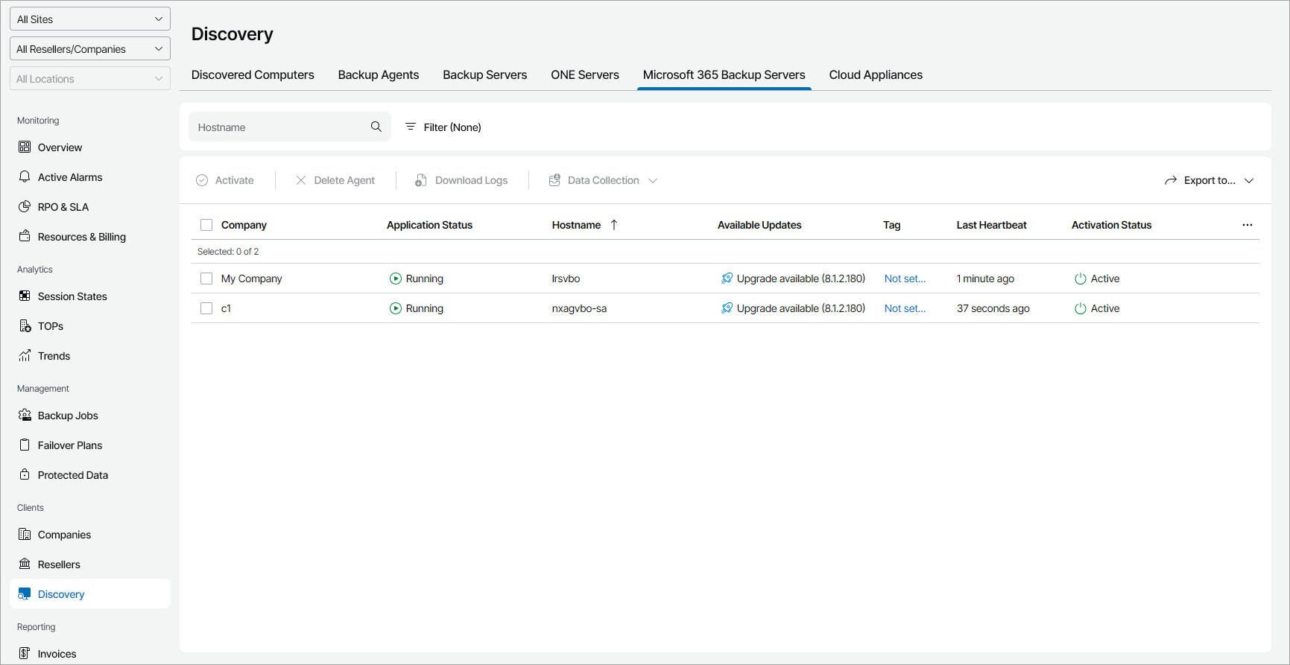
Task: Go to Companies in the sidebar
Action: 64,535
